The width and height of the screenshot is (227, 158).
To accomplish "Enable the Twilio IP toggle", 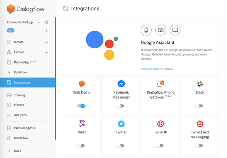I will 159,146.
